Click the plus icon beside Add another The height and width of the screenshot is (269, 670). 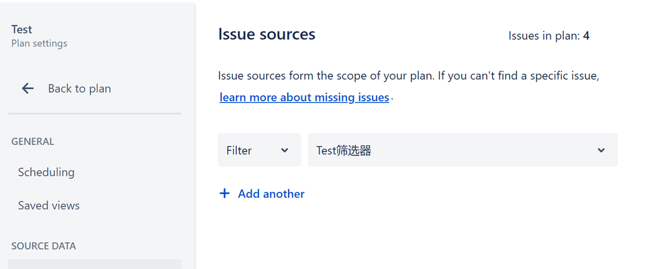pyautogui.click(x=224, y=194)
